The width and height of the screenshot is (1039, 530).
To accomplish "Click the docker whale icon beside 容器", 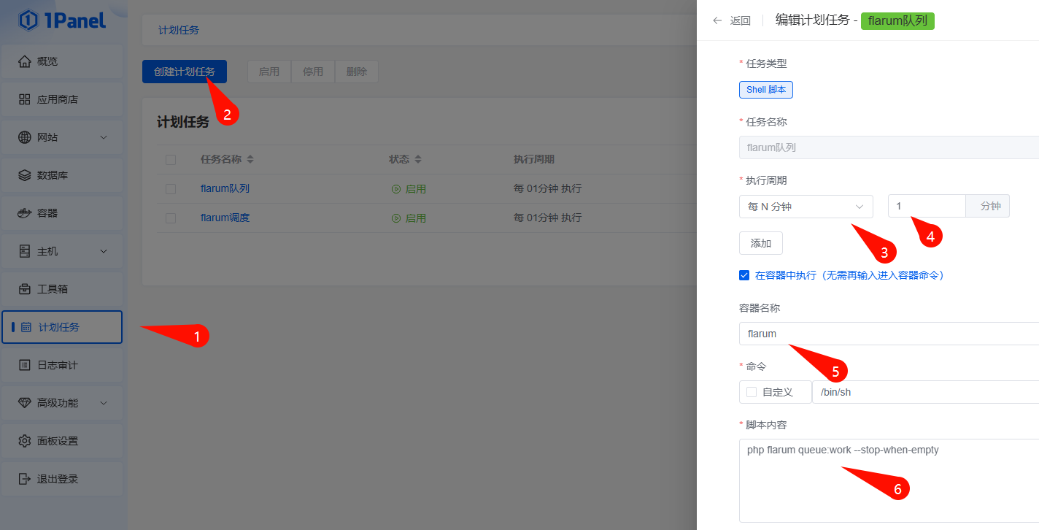I will pyautogui.click(x=25, y=213).
